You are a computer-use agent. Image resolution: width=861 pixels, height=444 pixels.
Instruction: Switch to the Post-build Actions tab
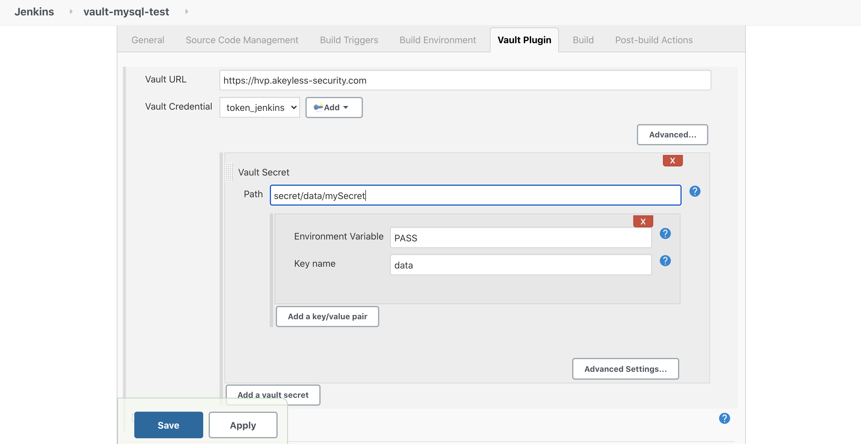[654, 40]
